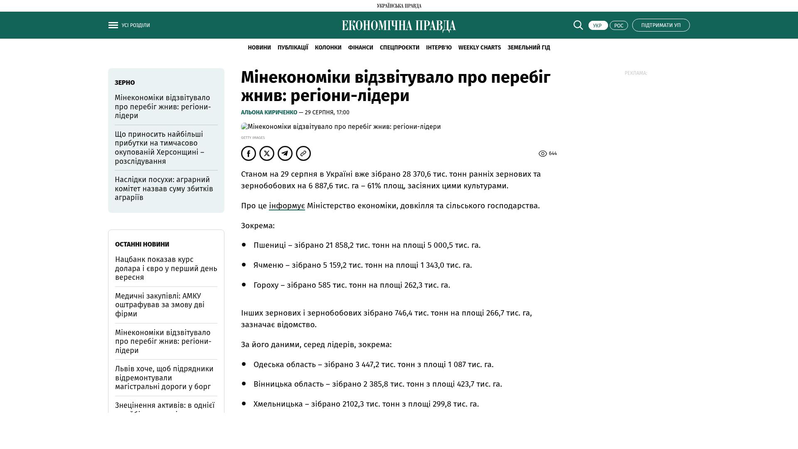Go to the Weekly Charts section
Screen dimensions: 798x449
pyautogui.click(x=479, y=48)
